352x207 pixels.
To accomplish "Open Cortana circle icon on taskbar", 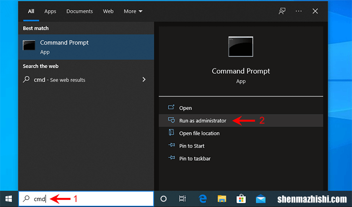I will pos(163,198).
